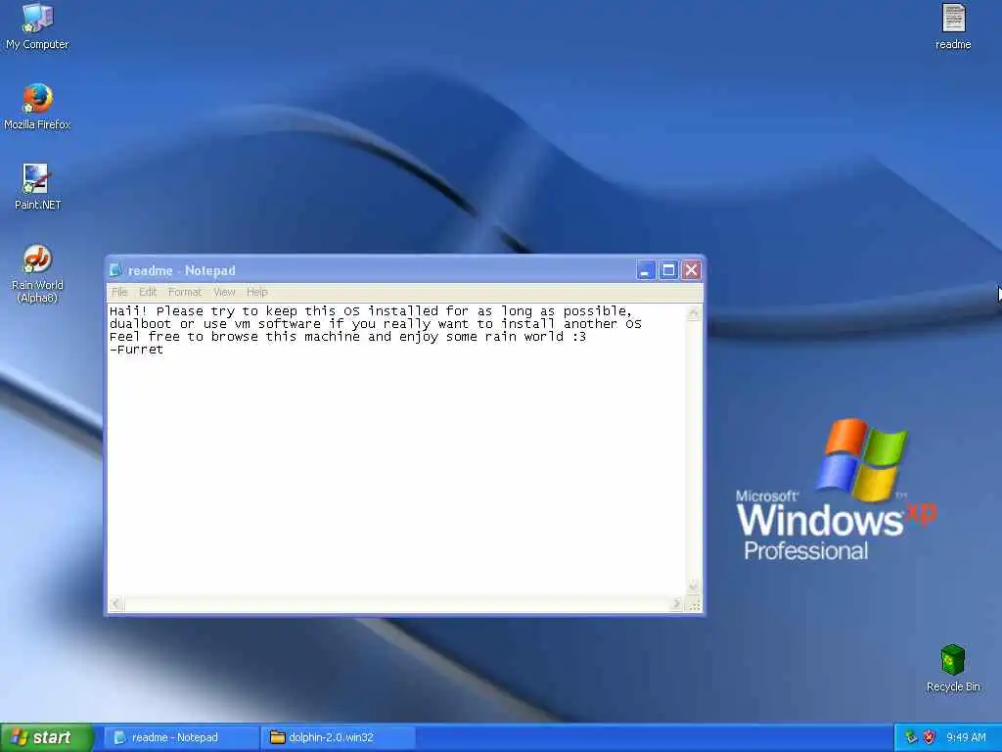Minimize the readme Notepad window

(x=646, y=270)
